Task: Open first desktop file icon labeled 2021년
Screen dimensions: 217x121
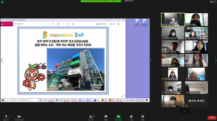Action: (x=137, y=23)
